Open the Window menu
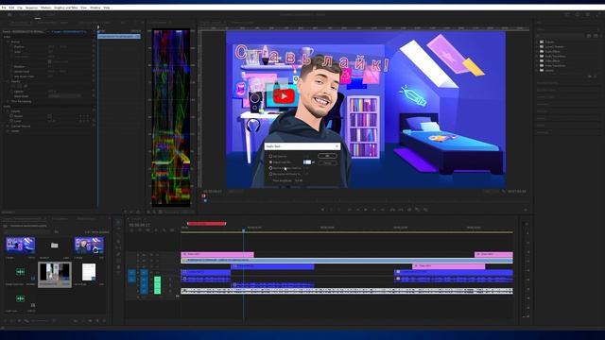 [95, 8]
